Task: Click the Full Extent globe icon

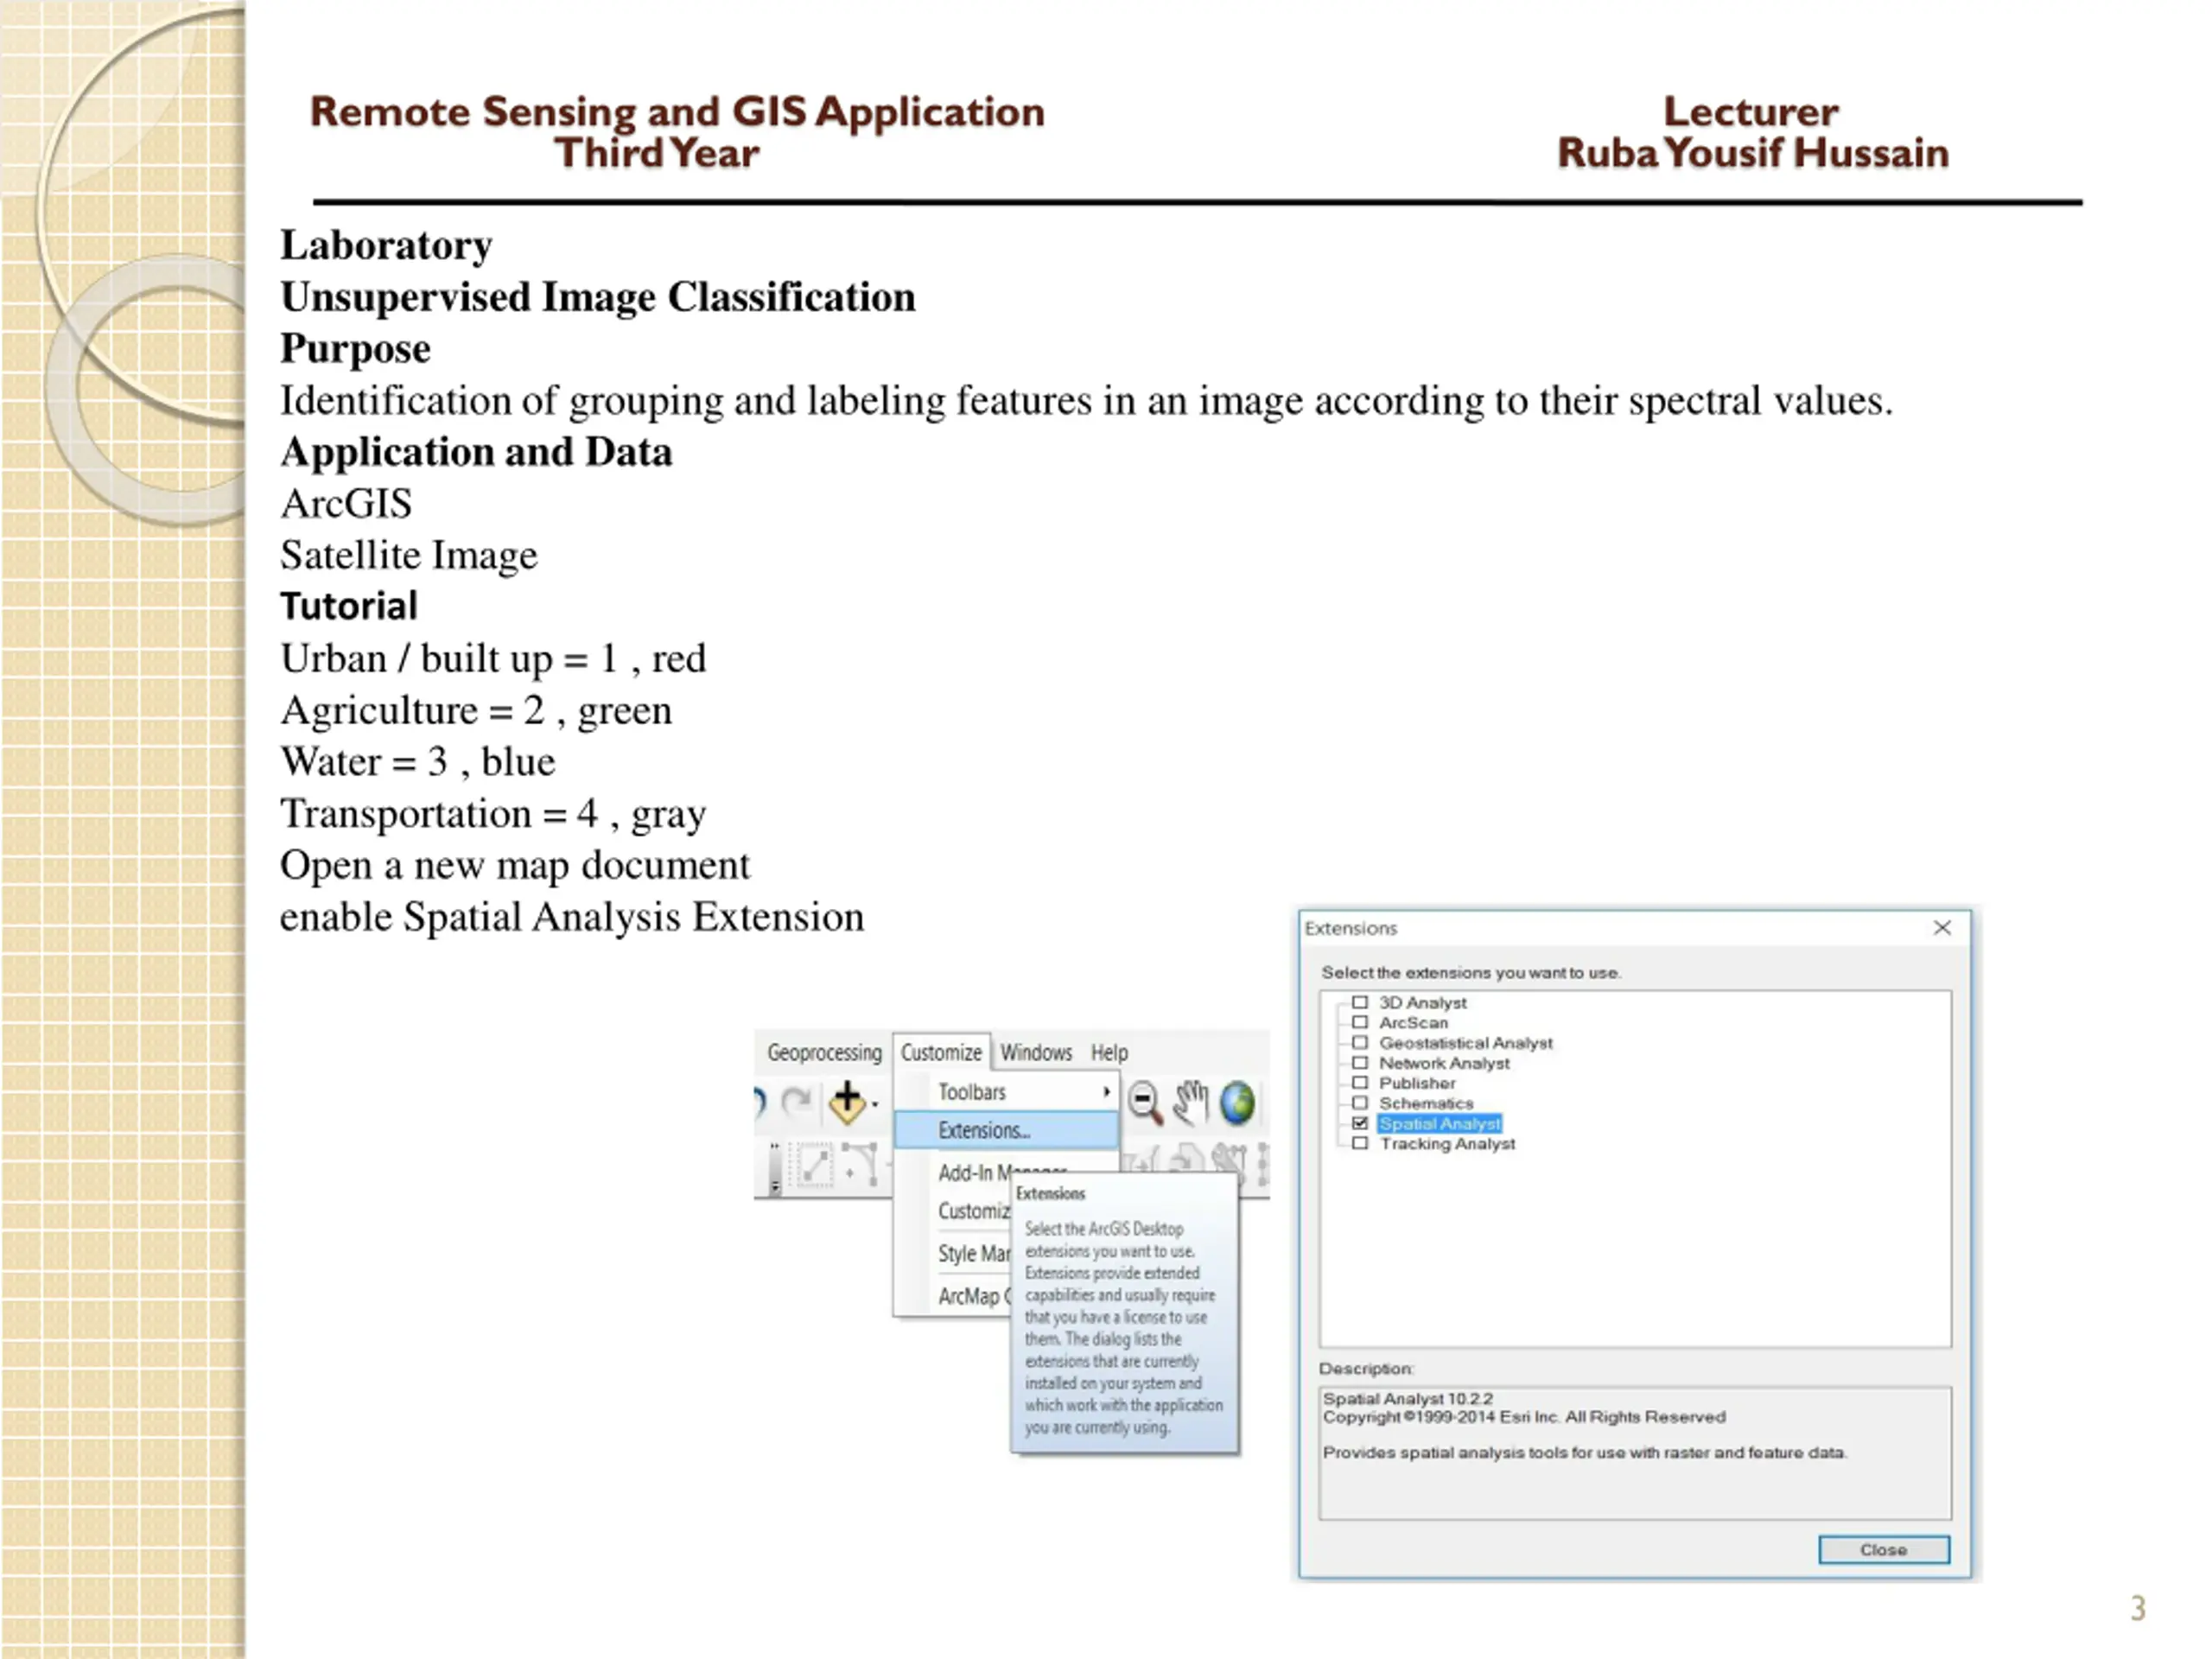Action: tap(1237, 1103)
